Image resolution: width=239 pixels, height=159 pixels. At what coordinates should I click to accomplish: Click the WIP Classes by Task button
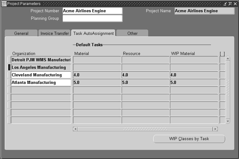tap(189, 139)
